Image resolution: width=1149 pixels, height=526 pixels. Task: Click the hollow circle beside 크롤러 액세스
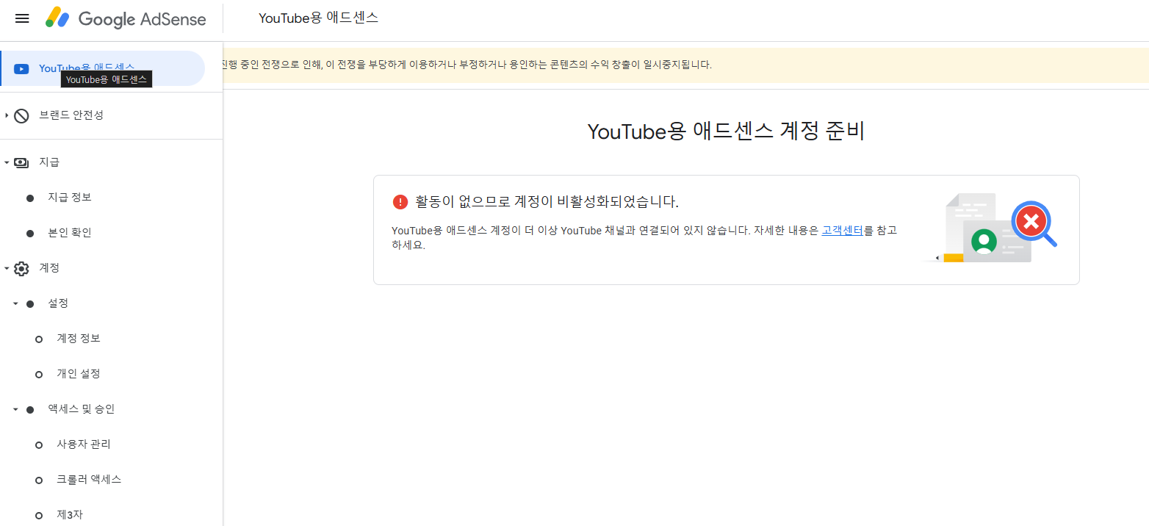(x=39, y=480)
